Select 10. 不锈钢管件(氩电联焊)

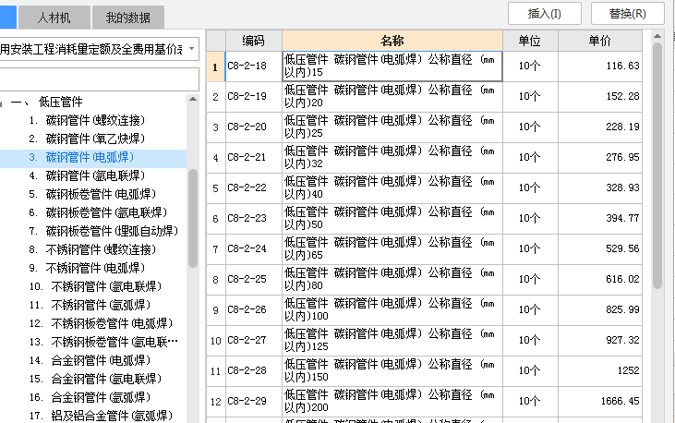click(95, 287)
